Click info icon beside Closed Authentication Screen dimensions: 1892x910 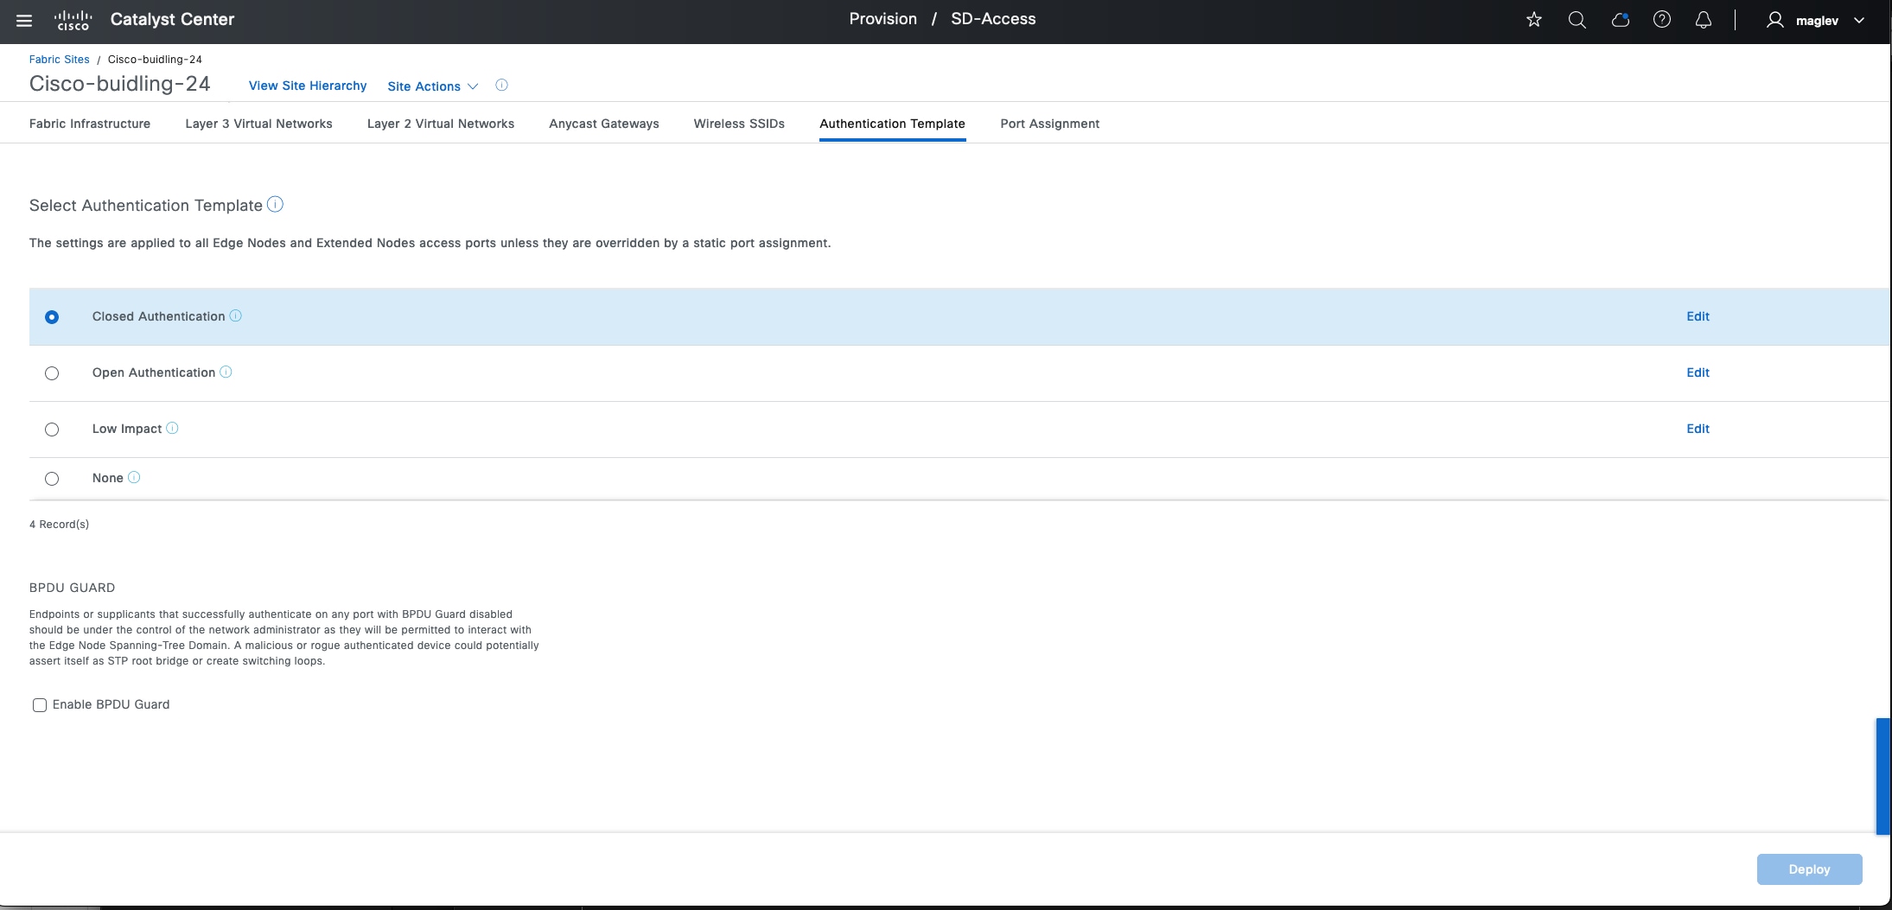pos(235,316)
